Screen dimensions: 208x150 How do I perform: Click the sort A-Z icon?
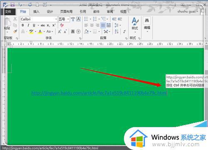click(x=116, y=31)
